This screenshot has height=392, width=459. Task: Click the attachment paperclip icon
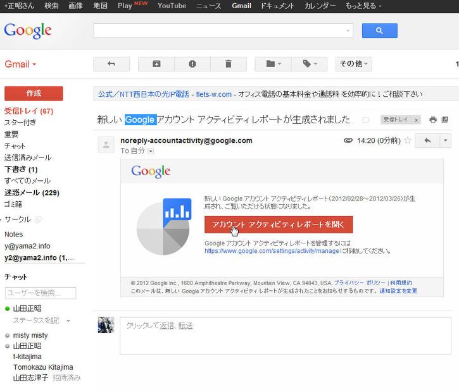[348, 140]
